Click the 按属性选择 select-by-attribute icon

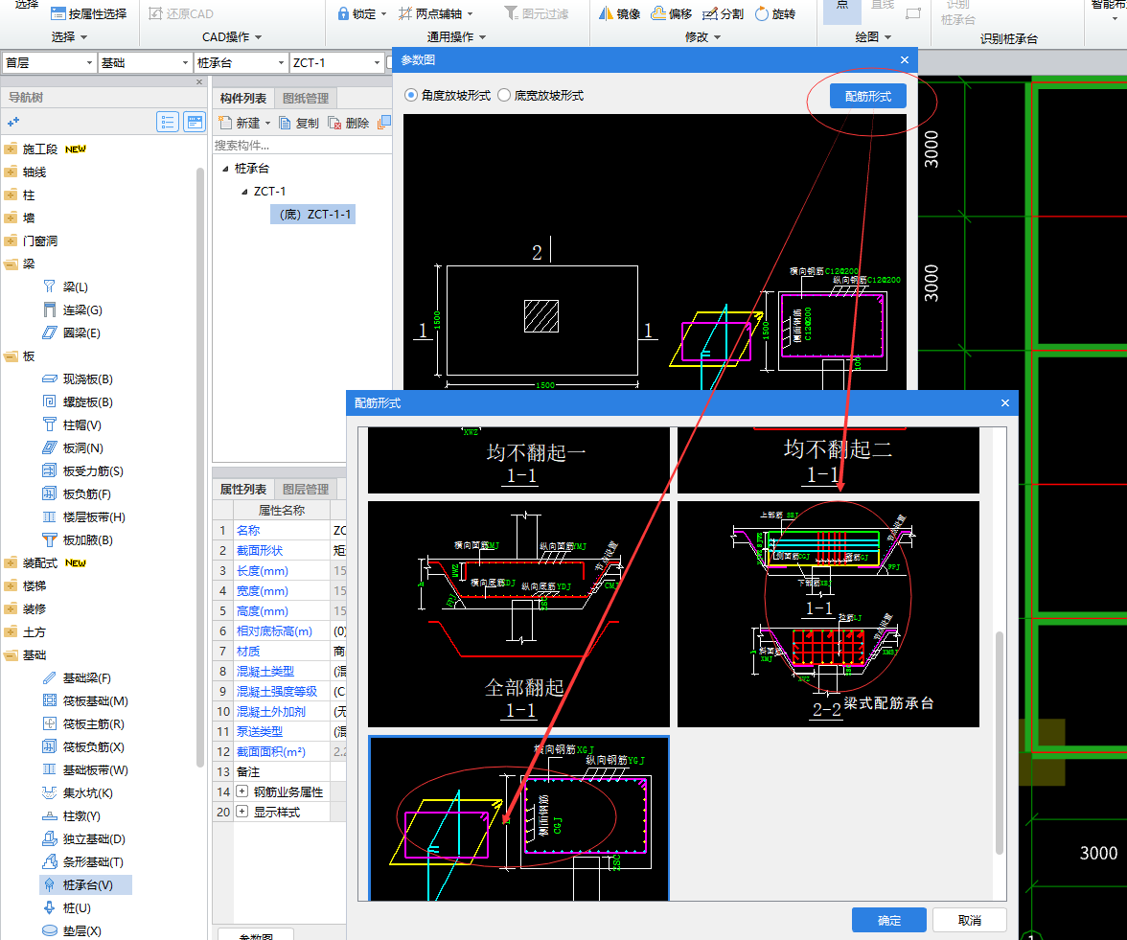[58, 13]
